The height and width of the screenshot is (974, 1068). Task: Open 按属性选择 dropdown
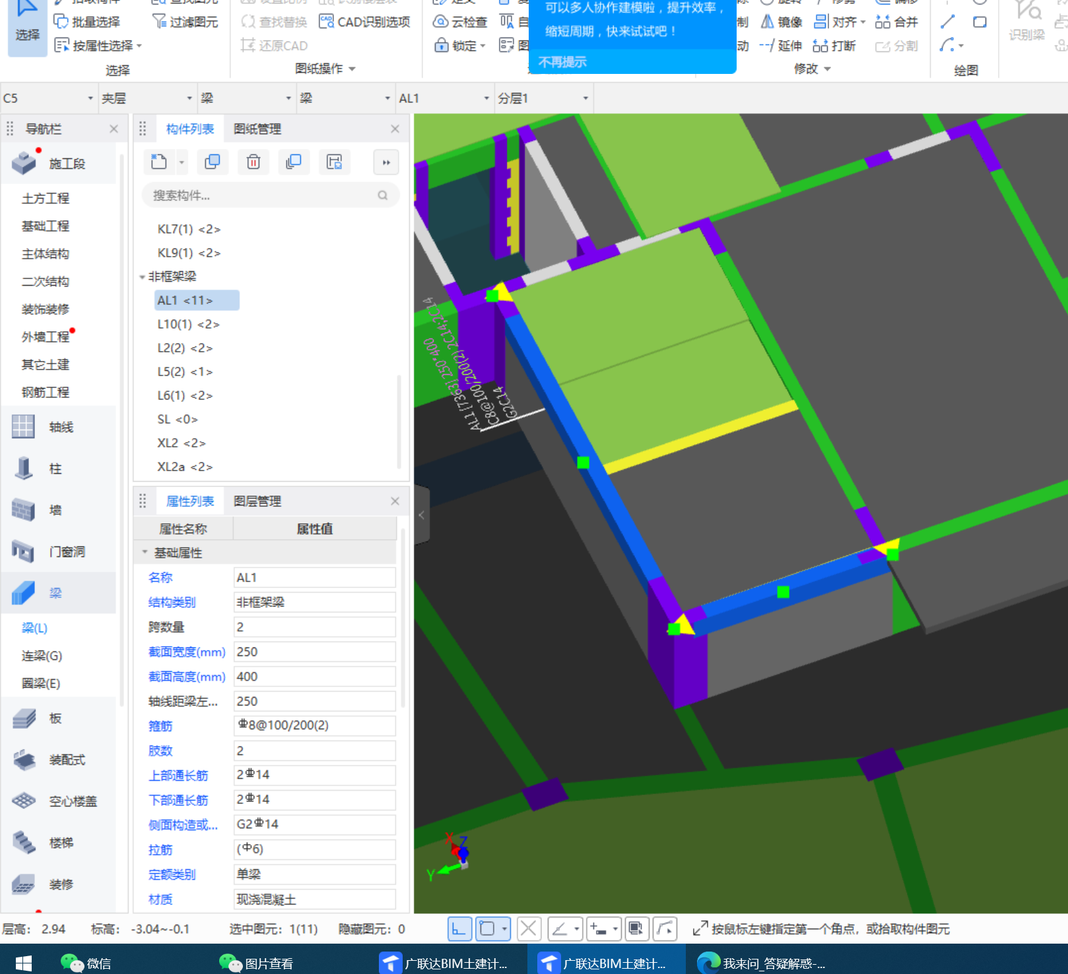click(x=98, y=46)
